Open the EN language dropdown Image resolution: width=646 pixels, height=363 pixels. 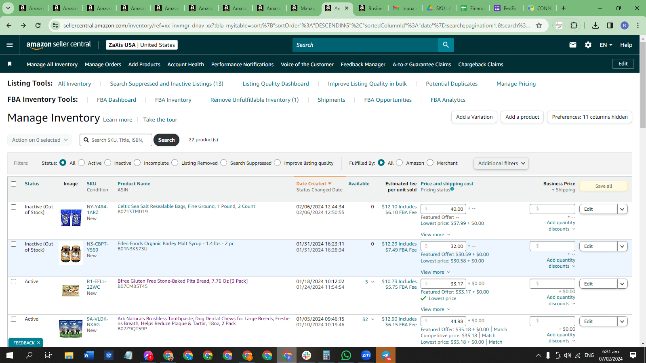(606, 45)
